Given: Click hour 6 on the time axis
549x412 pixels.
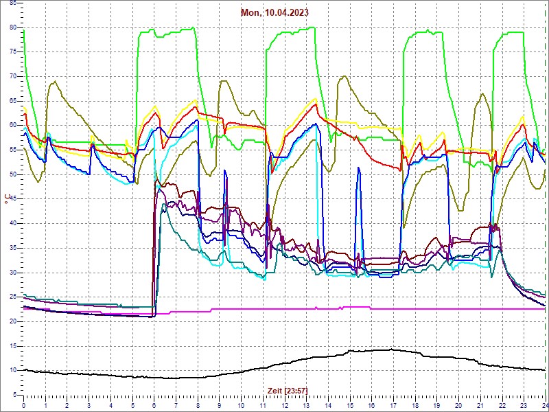Looking at the screenshot, I should [154, 405].
